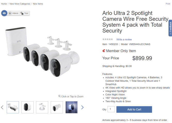Click the star rating icons

coord(107,39)
